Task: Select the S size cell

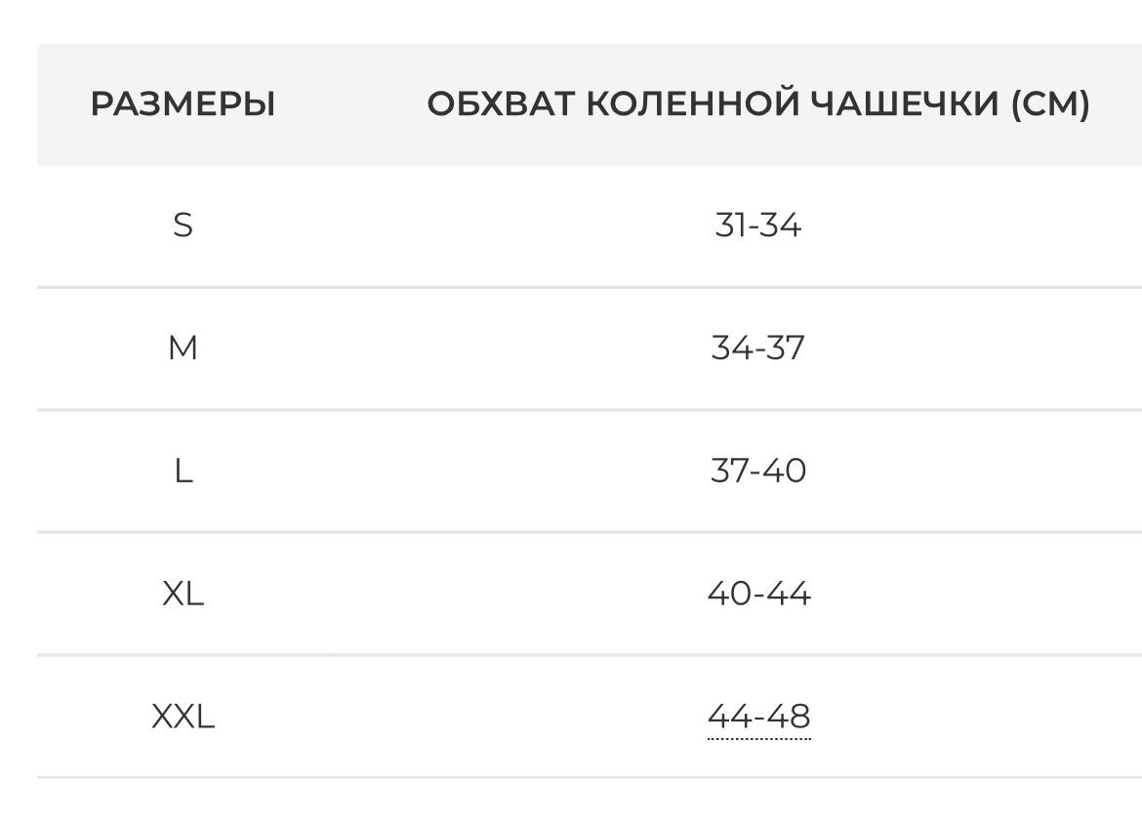Action: 183,226
